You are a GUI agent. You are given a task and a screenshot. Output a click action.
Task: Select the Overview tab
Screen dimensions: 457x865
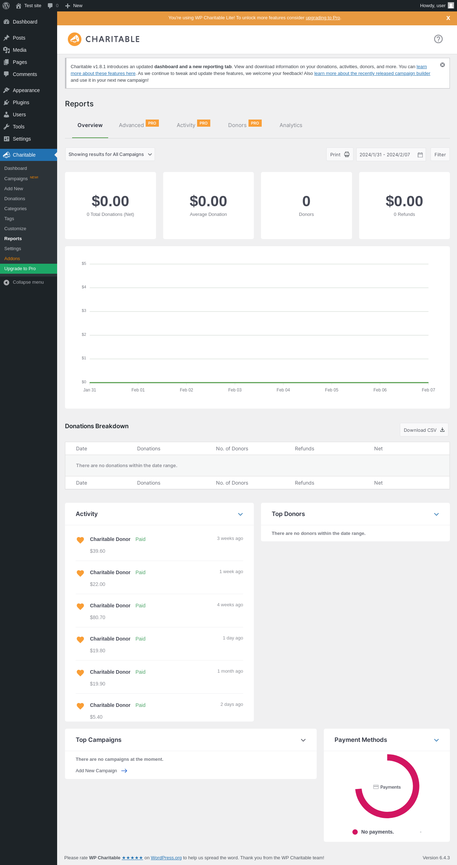90,125
